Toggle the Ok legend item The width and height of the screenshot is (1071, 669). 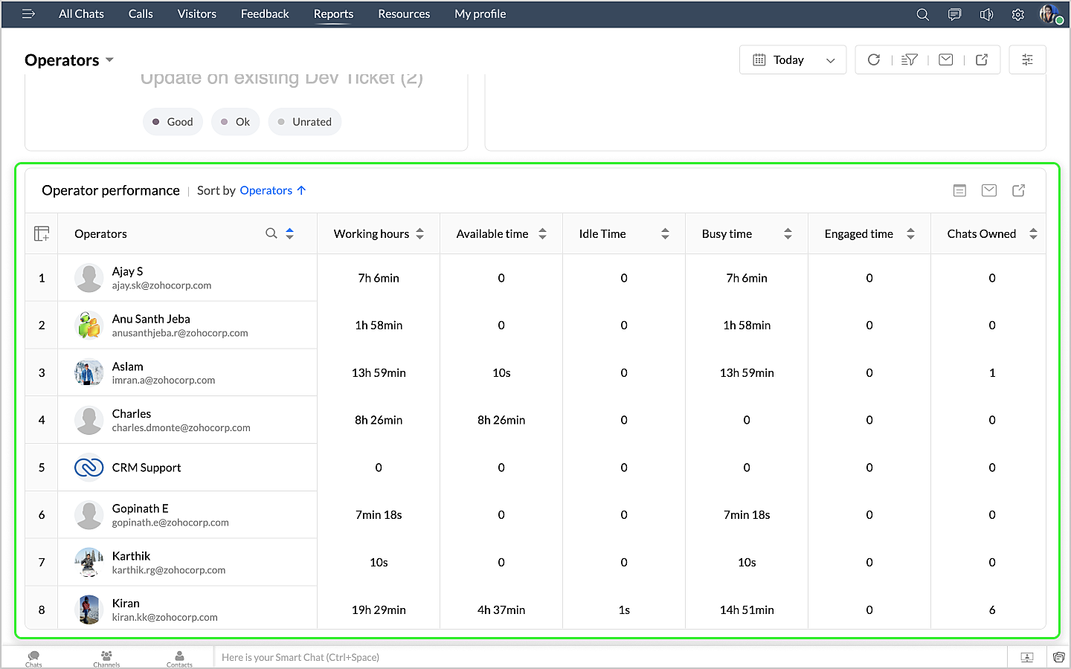(x=235, y=122)
